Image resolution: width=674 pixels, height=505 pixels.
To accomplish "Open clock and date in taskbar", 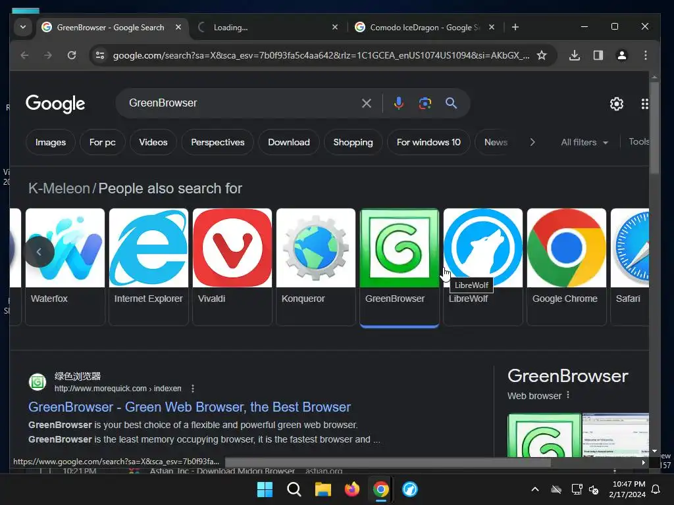I will 627,489.
